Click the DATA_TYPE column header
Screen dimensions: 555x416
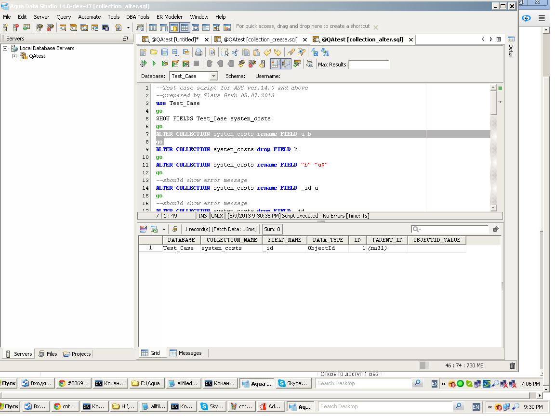click(328, 240)
